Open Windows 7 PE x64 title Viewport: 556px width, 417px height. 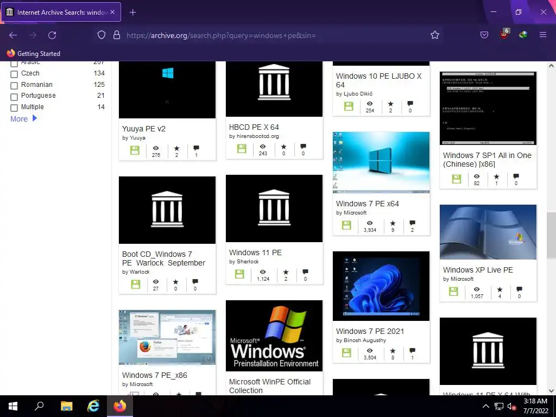(x=368, y=204)
